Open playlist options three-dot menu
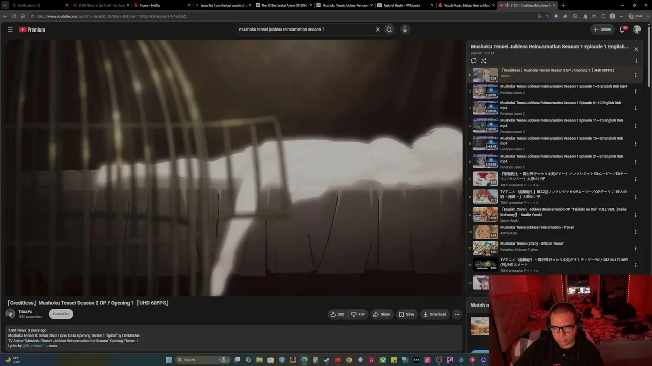Image resolution: width=652 pixels, height=366 pixels. tap(636, 61)
